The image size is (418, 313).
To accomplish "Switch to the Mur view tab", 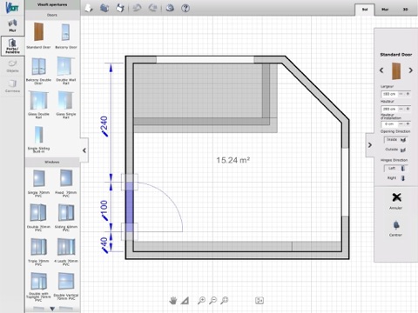I will click(x=385, y=10).
